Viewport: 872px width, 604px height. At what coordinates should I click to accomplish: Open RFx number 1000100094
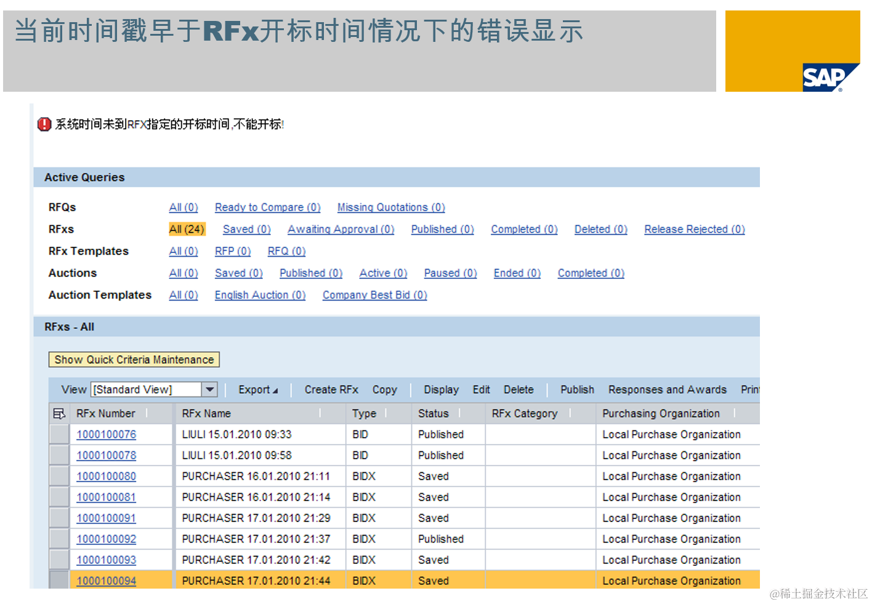pos(107,581)
